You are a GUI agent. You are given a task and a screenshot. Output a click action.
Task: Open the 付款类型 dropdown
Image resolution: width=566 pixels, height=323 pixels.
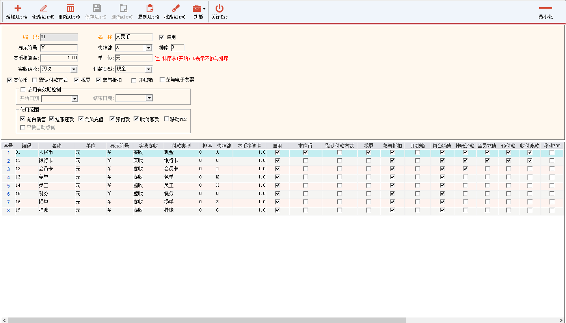tap(149, 69)
